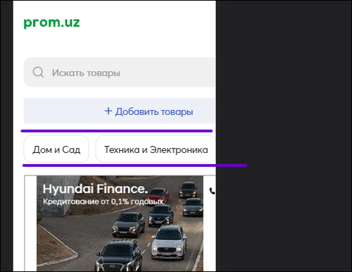Screen dimensions: 352x272
Task: Click the phone icon beside the banner
Action: pyautogui.click(x=212, y=191)
